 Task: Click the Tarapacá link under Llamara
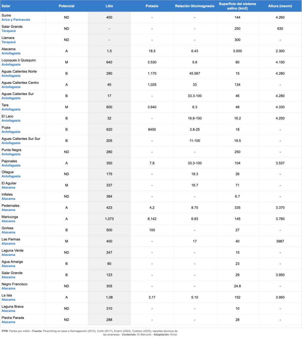coord(9,42)
